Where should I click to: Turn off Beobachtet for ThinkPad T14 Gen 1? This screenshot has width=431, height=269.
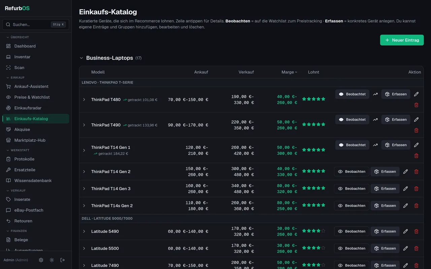pyautogui.click(x=352, y=145)
